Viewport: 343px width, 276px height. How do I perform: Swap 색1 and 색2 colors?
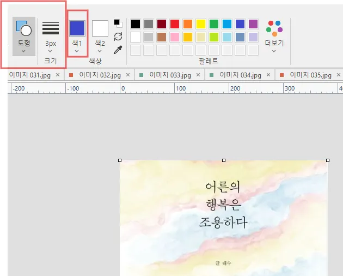pyautogui.click(x=118, y=37)
